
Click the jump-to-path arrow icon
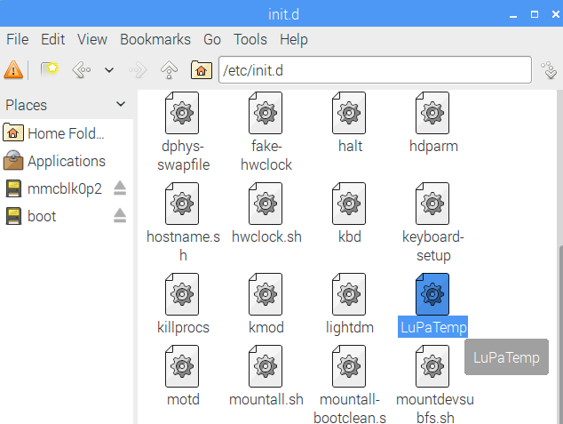point(549,70)
